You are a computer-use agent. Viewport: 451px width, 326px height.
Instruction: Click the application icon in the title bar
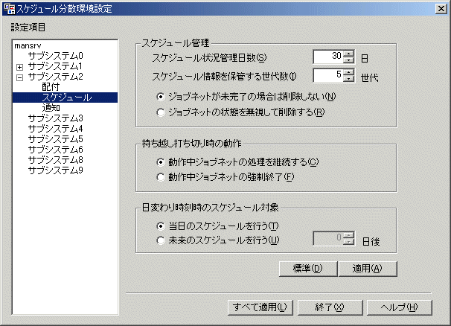point(9,9)
